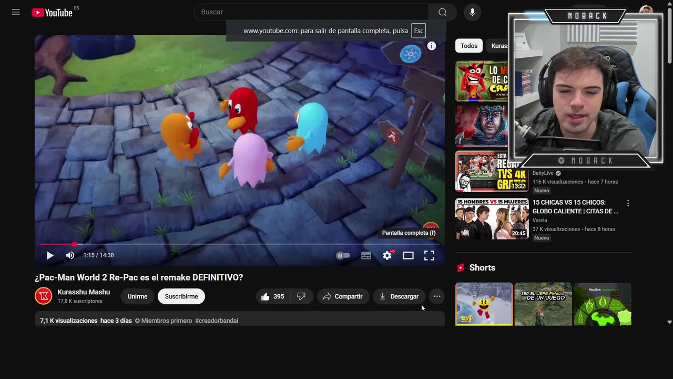Viewport: 673px width, 379px height.
Task: Switch to theater mode
Action: 408,255
